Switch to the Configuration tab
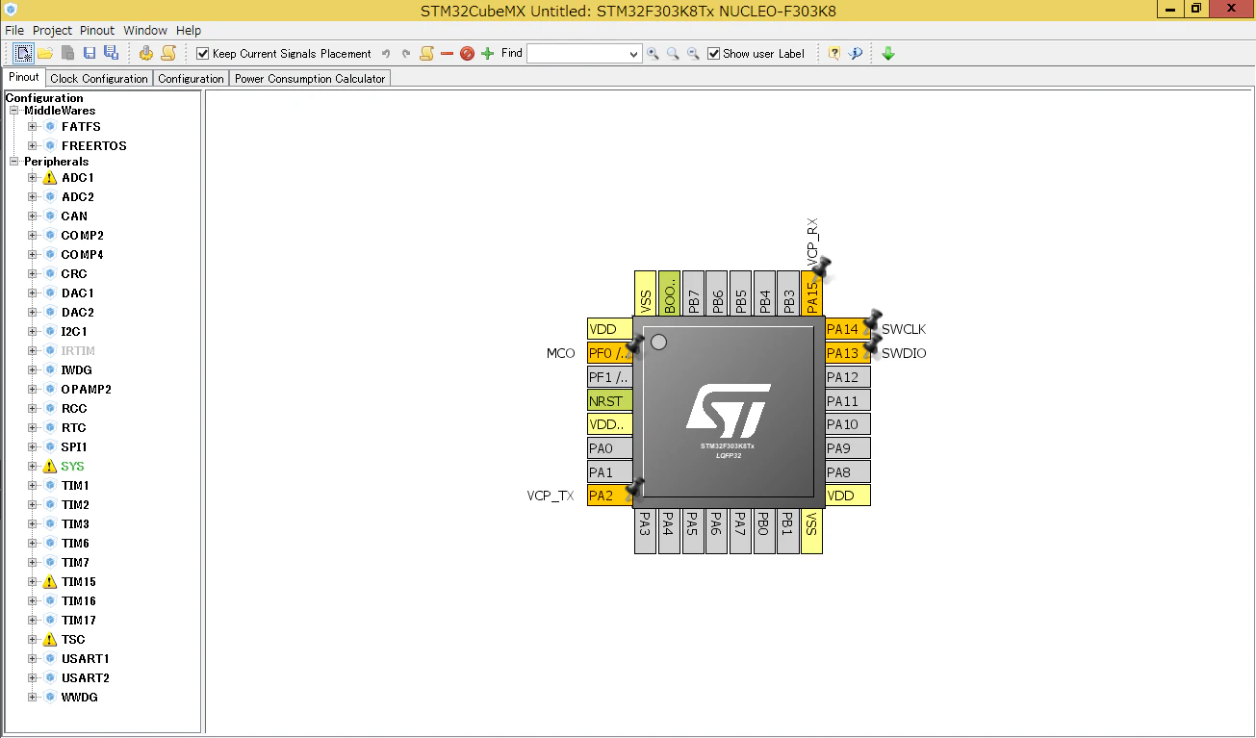Image resolution: width=1256 pixels, height=738 pixels. [x=191, y=79]
